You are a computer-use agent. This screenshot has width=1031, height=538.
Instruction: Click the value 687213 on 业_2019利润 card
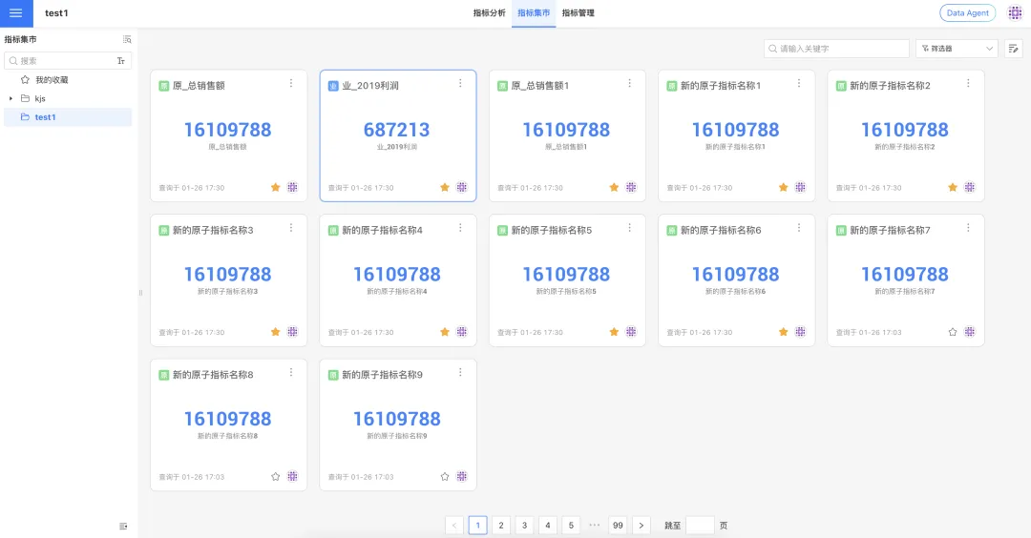click(x=396, y=130)
